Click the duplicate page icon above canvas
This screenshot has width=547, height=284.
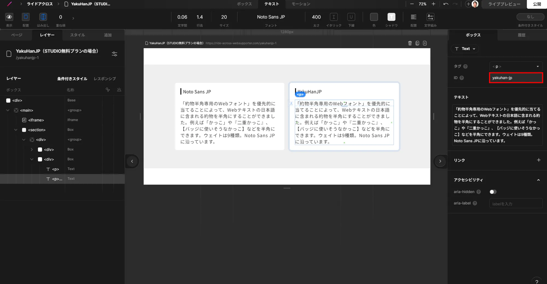[x=417, y=43]
